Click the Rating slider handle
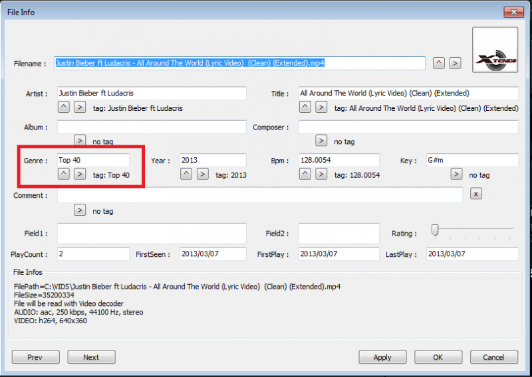532x377 pixels. coord(435,230)
